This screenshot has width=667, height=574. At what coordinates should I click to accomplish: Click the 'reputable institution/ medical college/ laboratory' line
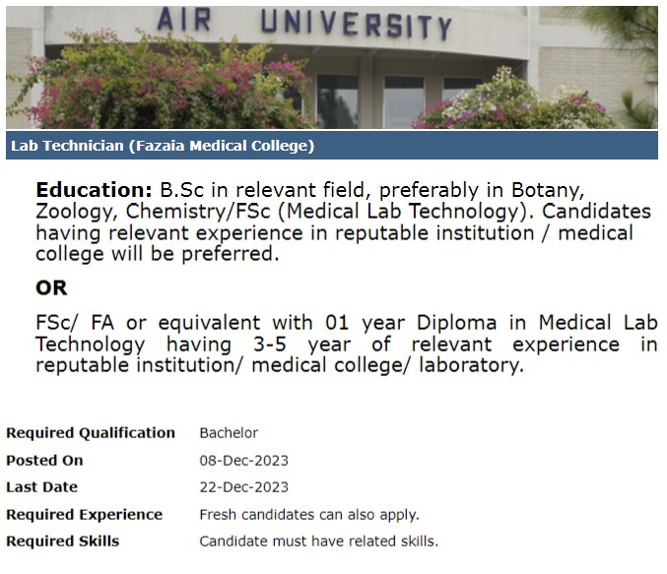[279, 365]
